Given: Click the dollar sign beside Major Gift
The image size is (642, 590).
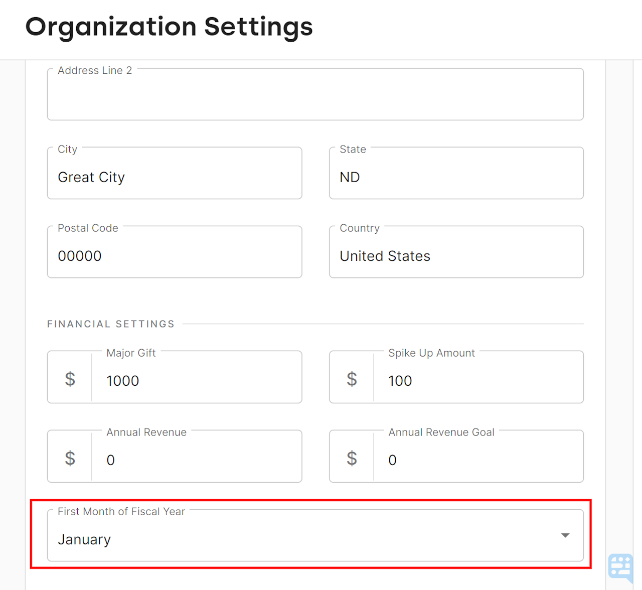Looking at the screenshot, I should pyautogui.click(x=70, y=379).
